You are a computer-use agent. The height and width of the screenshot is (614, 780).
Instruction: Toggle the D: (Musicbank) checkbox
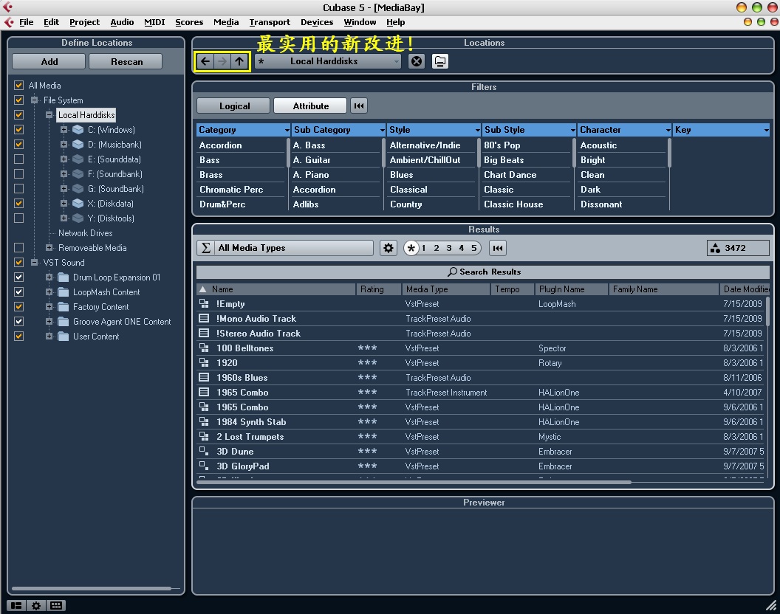tap(19, 144)
